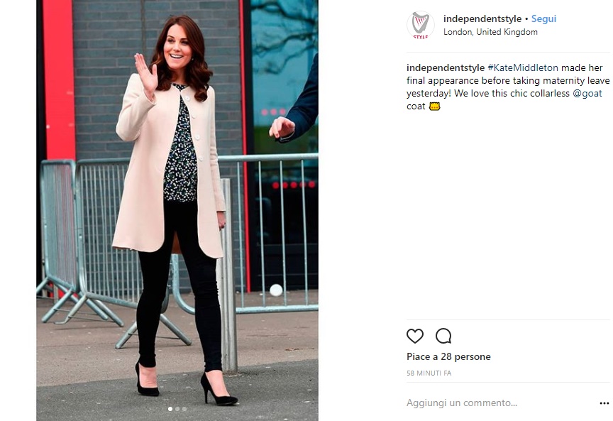Select the first carousel dot indicator
Viewport: 613px width, 421px height.
[x=170, y=409]
